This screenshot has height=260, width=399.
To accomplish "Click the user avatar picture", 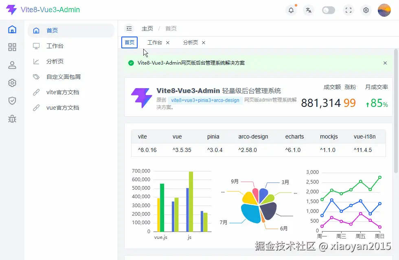I will point(384,10).
